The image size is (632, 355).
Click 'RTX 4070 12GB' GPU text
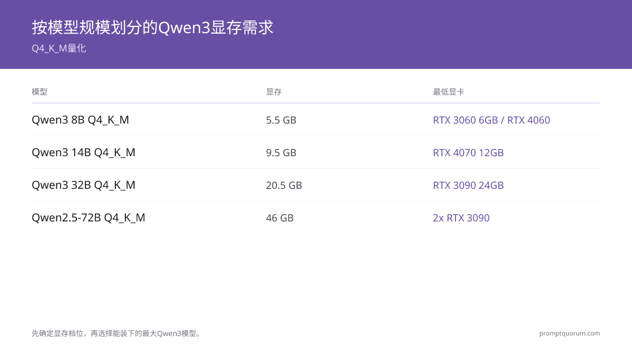(468, 153)
